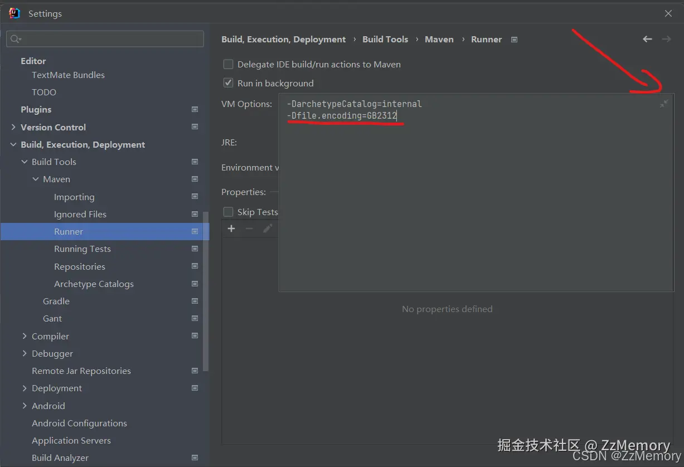Image resolution: width=684 pixels, height=467 pixels.
Task: Click project icon next to Ignored Files
Action: [195, 214]
